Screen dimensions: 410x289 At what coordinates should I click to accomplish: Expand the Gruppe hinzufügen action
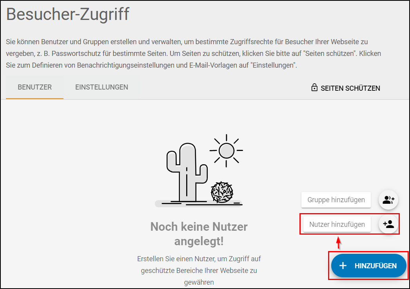(336, 200)
